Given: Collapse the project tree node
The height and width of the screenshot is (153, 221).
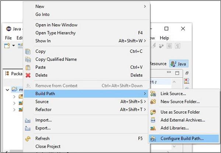Looking at the screenshot, I should pos(8,89).
